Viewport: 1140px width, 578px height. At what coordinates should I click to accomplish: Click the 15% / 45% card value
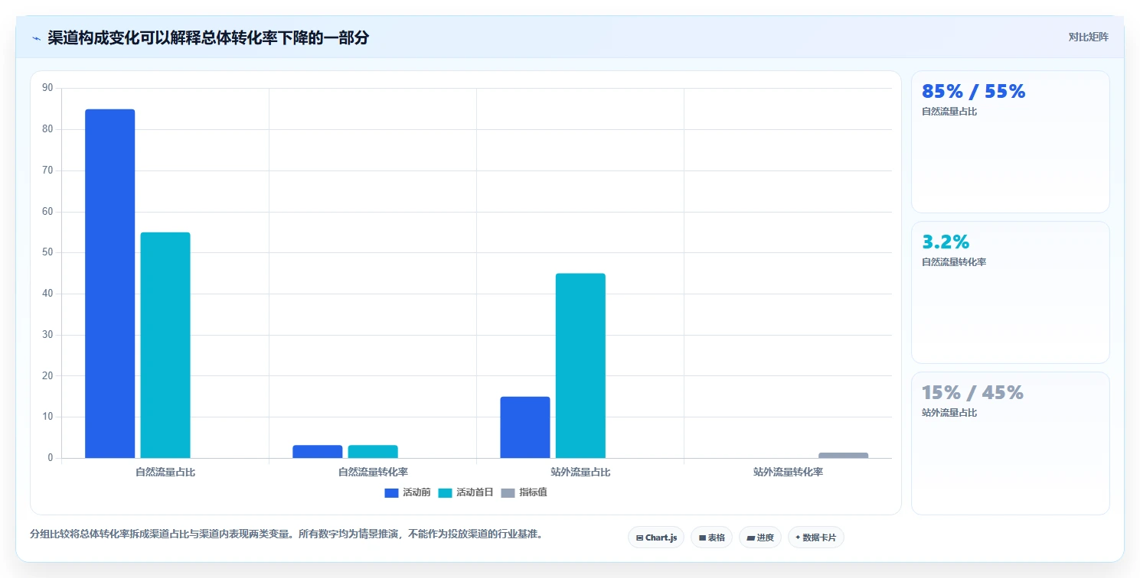pos(972,393)
